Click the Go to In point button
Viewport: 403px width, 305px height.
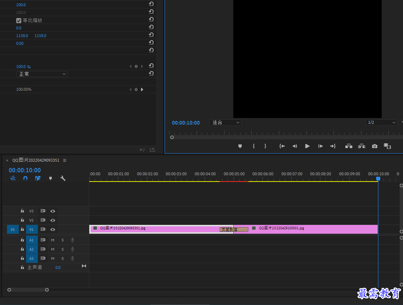pyautogui.click(x=282, y=146)
